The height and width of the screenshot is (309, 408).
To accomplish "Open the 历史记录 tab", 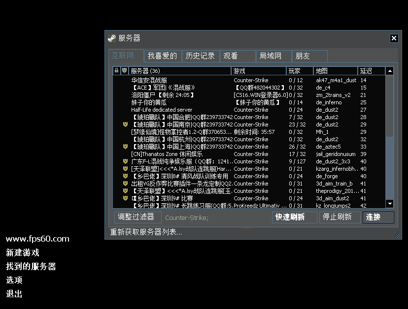I will pyautogui.click(x=201, y=56).
